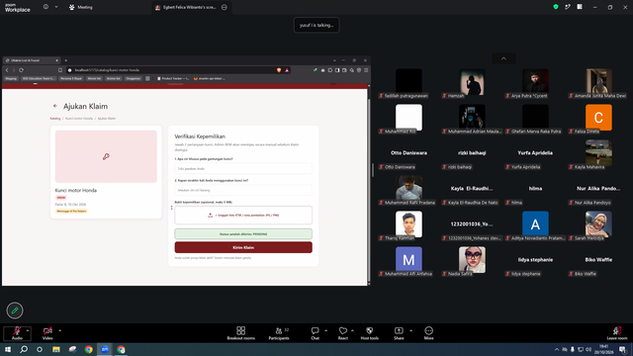Open Audio options caret
633x356 pixels.
click(x=28, y=330)
